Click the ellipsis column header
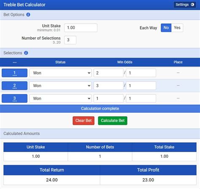The height and width of the screenshot is (189, 200). click(15, 62)
